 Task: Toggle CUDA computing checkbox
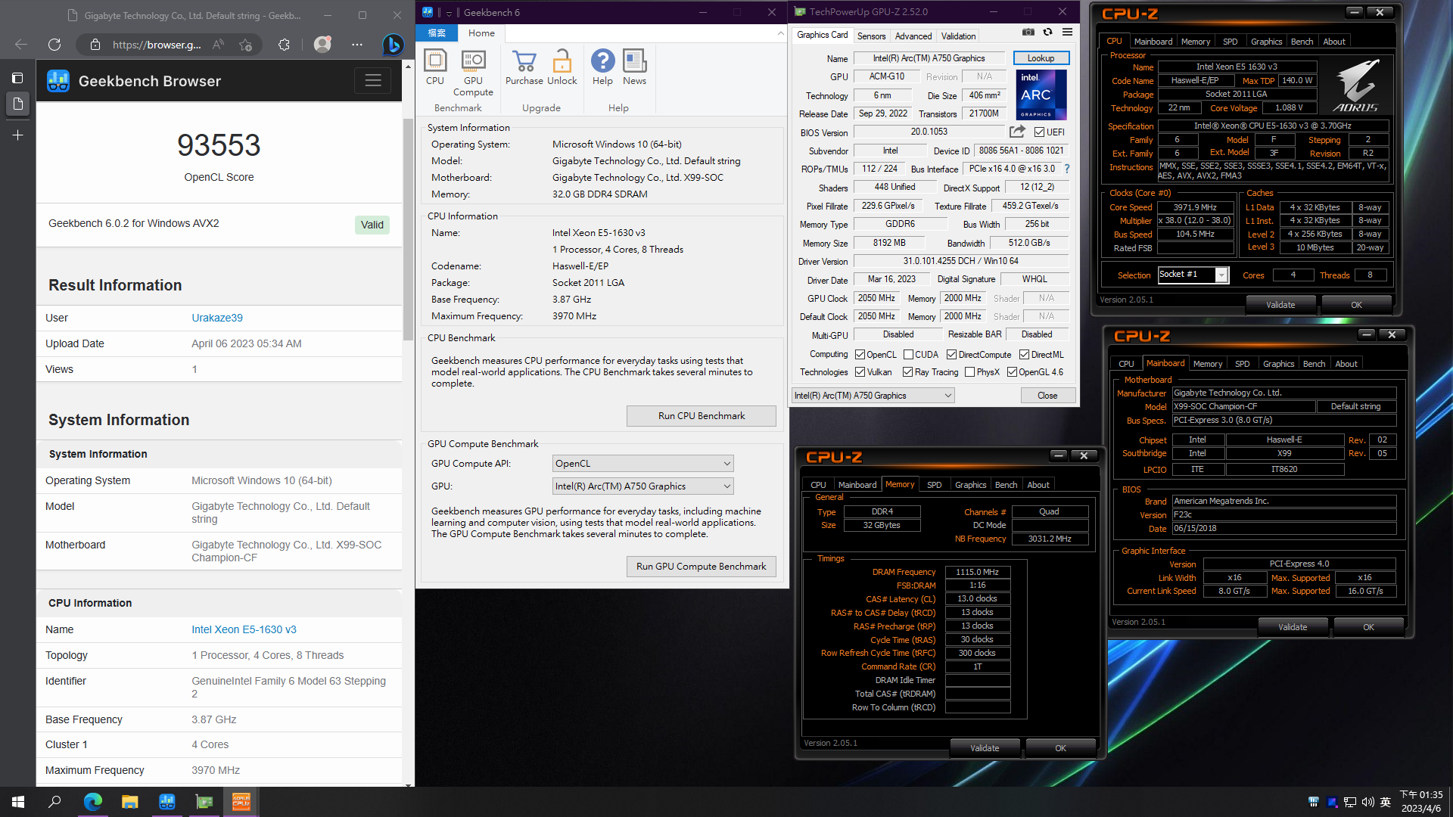(908, 355)
